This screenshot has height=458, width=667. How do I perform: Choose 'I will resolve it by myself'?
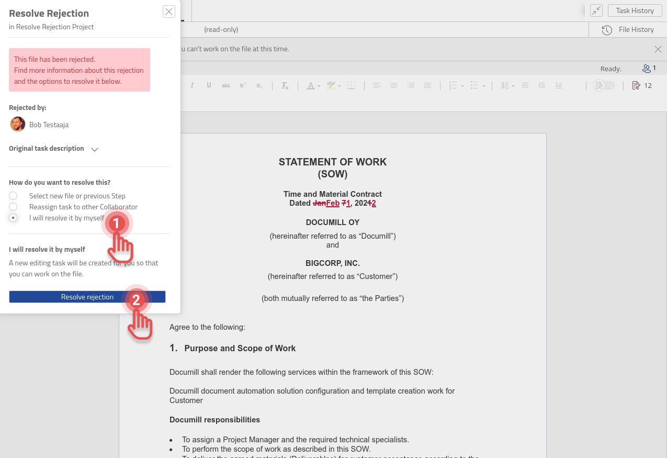tap(14, 218)
